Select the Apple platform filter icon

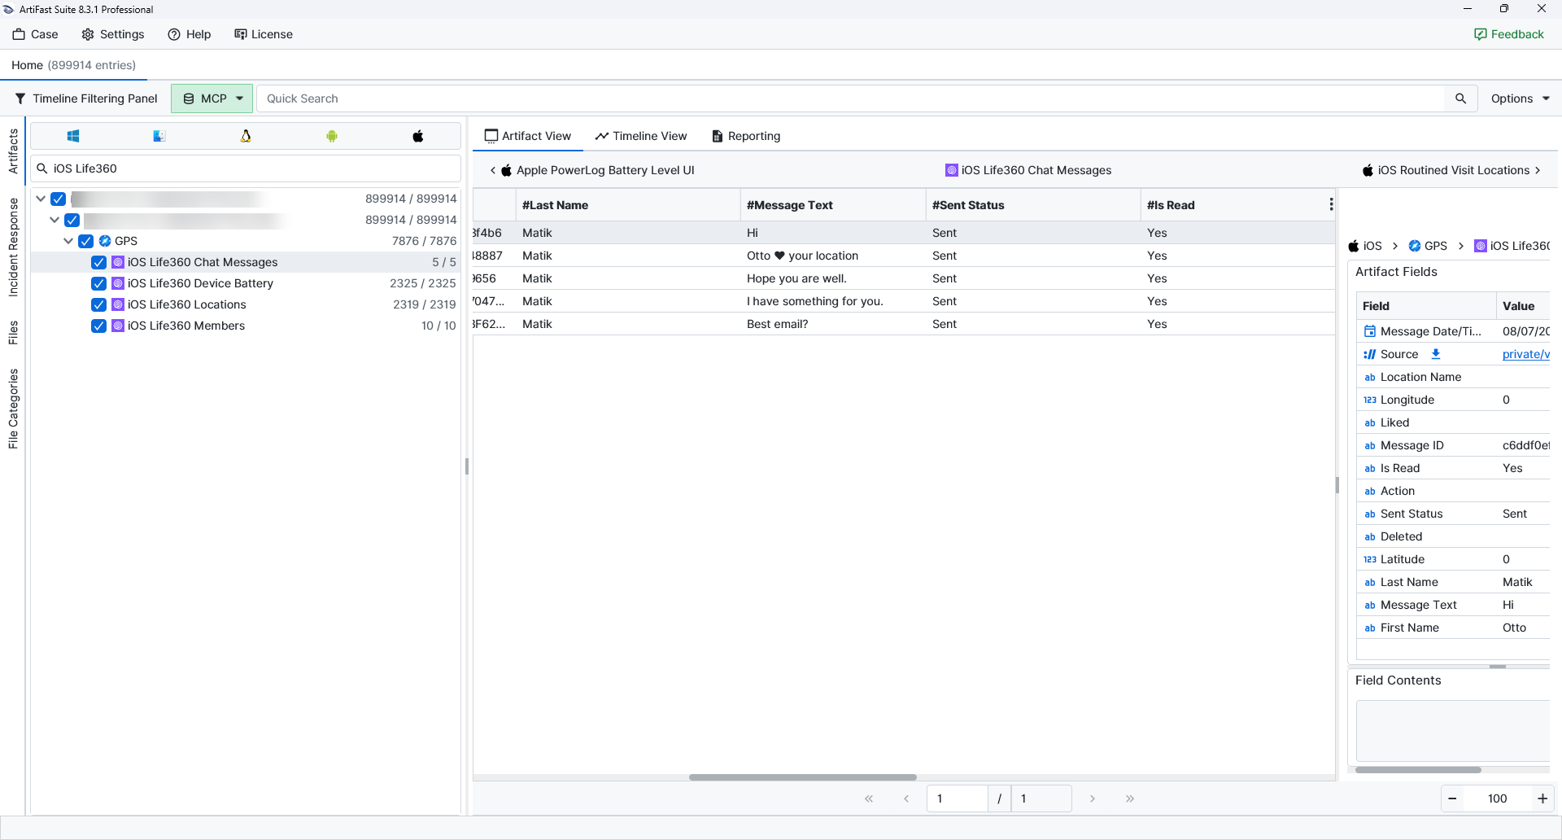(x=418, y=136)
